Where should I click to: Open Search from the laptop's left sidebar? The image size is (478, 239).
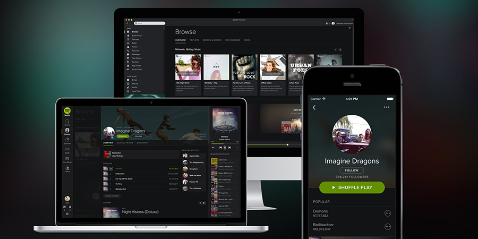67,122
